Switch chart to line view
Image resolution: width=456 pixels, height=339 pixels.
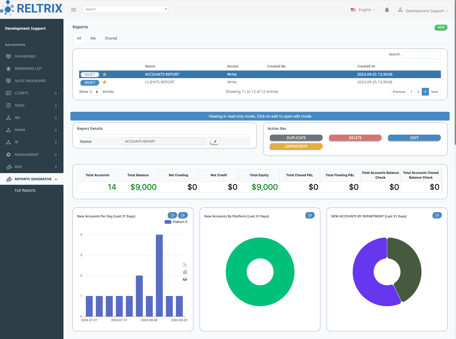coord(185,264)
